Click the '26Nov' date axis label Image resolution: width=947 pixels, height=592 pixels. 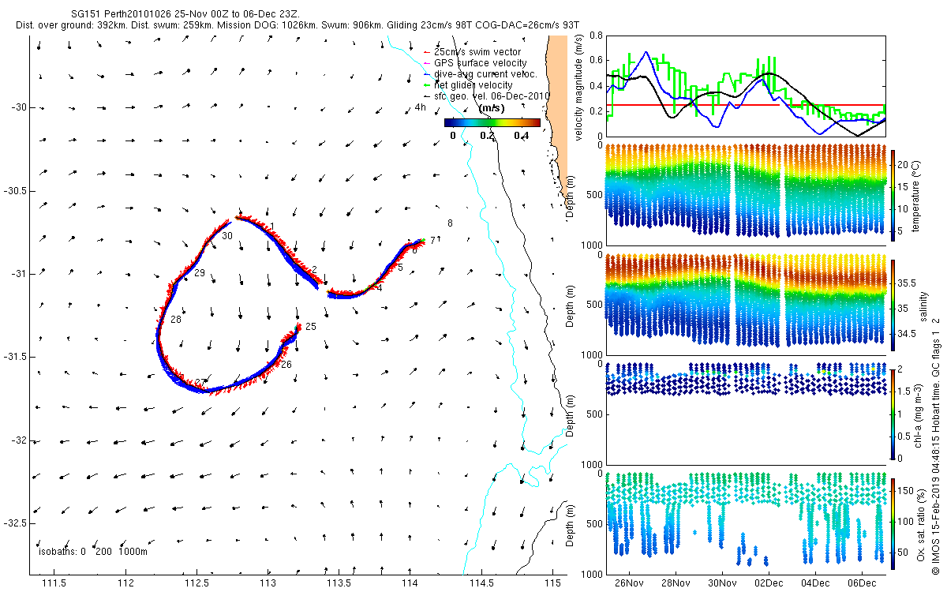(x=628, y=583)
